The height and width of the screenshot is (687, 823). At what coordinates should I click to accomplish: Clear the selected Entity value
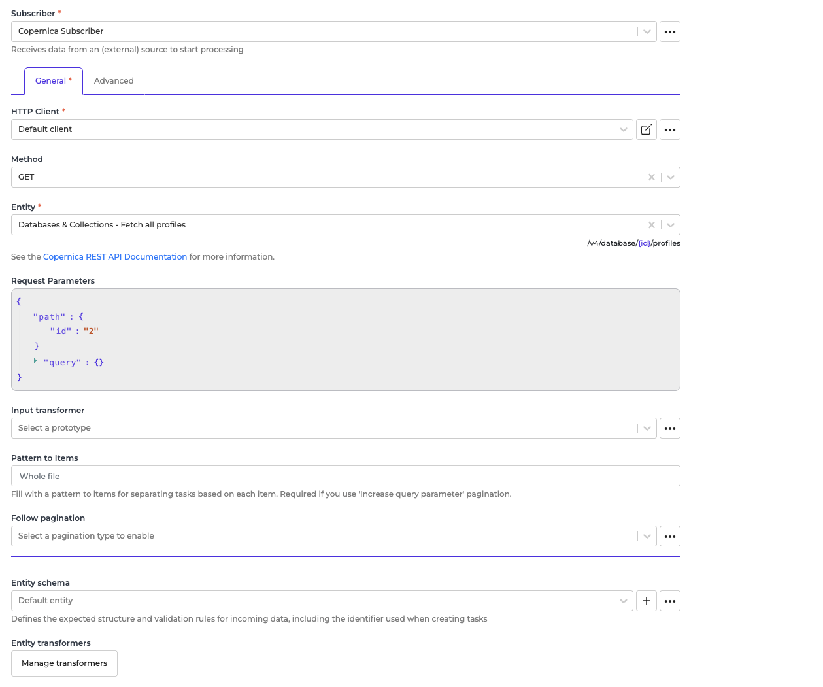pos(651,225)
